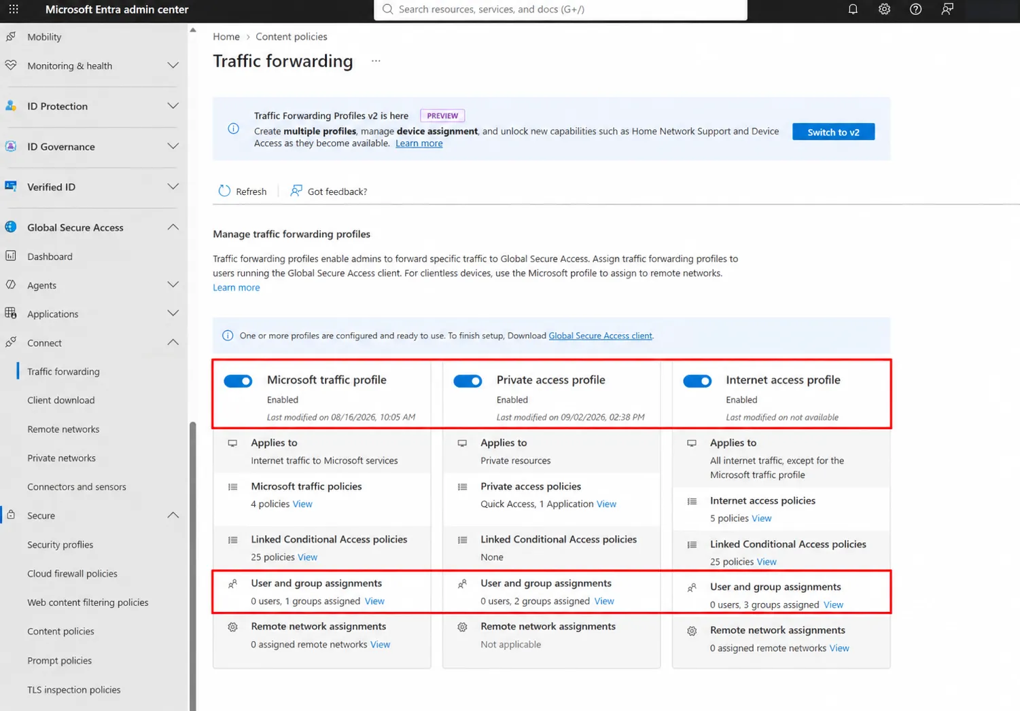Collapse the Global Secure Access section chevron

pyautogui.click(x=173, y=227)
